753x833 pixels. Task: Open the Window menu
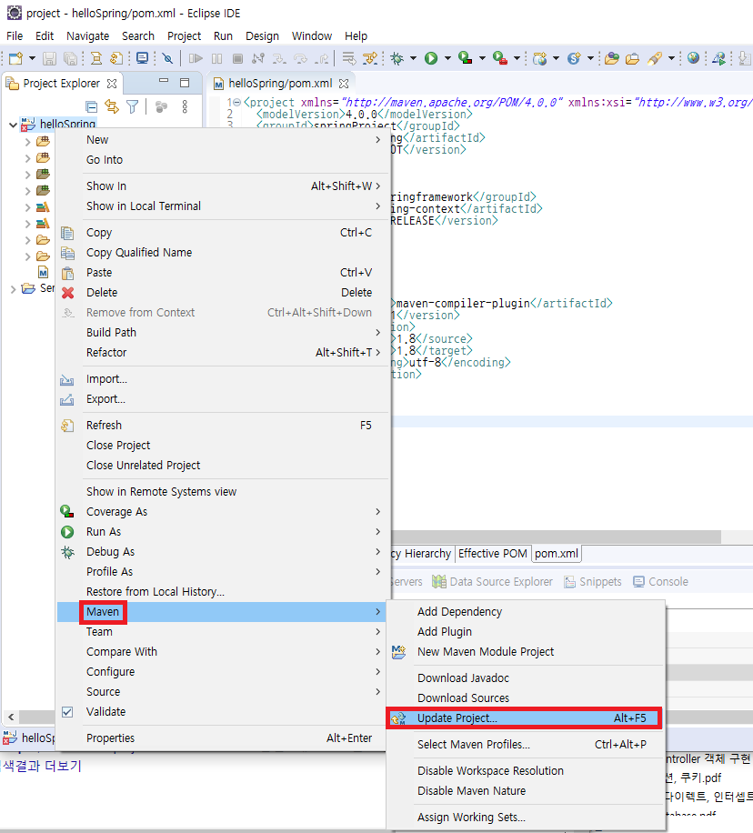[x=311, y=36]
